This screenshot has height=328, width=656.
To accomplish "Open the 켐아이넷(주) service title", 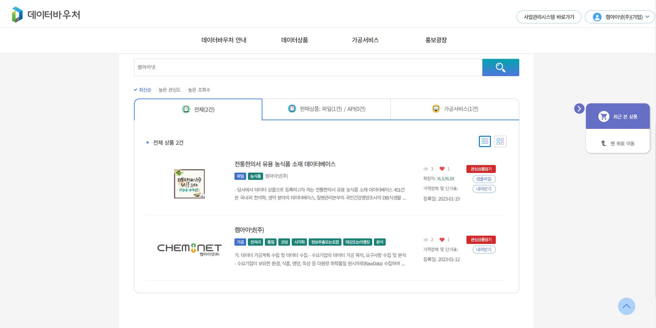I will [x=249, y=230].
